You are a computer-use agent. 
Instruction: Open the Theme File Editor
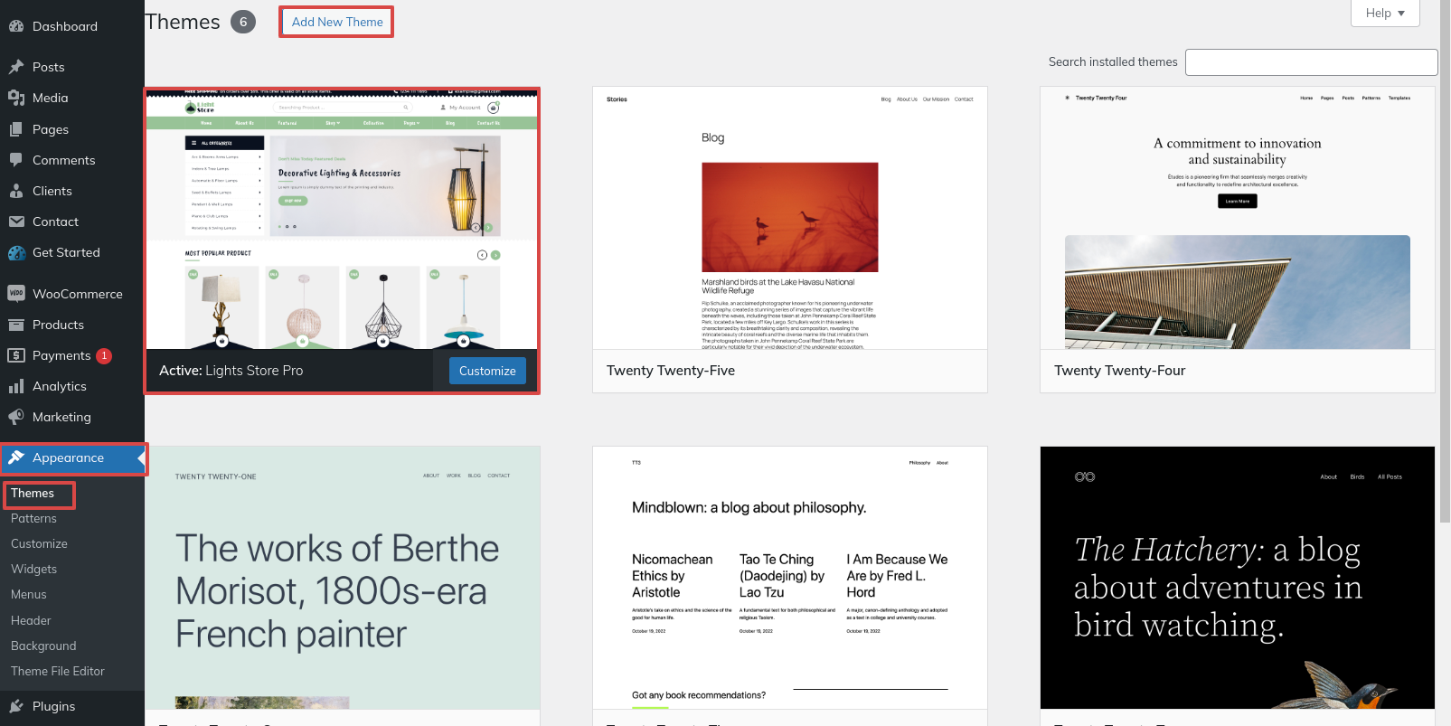click(58, 671)
